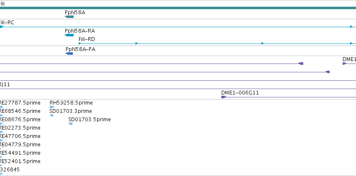Select the RE27787.5prime EST label
This screenshot has height=176, width=356.
(x=20, y=103)
